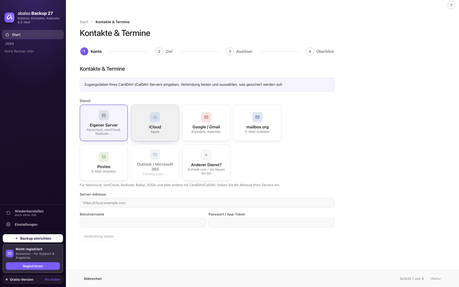The height and width of the screenshot is (287, 459).
Task: Go to the Ziel step label
Action: [169, 51]
